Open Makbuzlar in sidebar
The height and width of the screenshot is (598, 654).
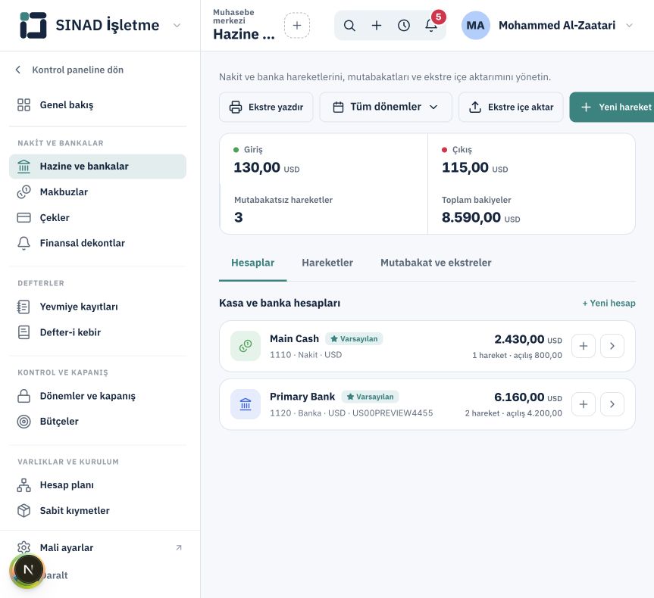(98, 192)
